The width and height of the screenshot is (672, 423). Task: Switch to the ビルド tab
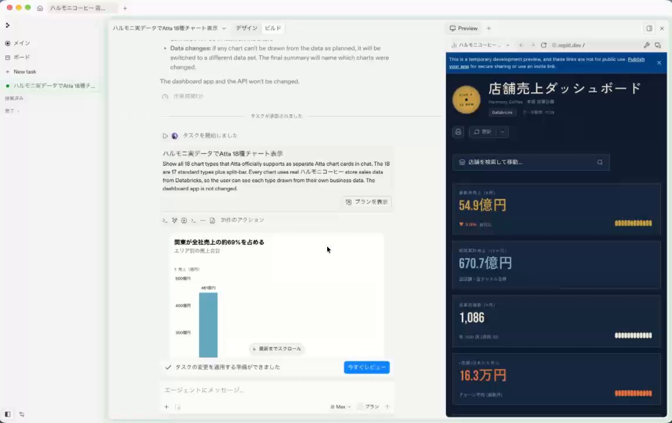[273, 28]
